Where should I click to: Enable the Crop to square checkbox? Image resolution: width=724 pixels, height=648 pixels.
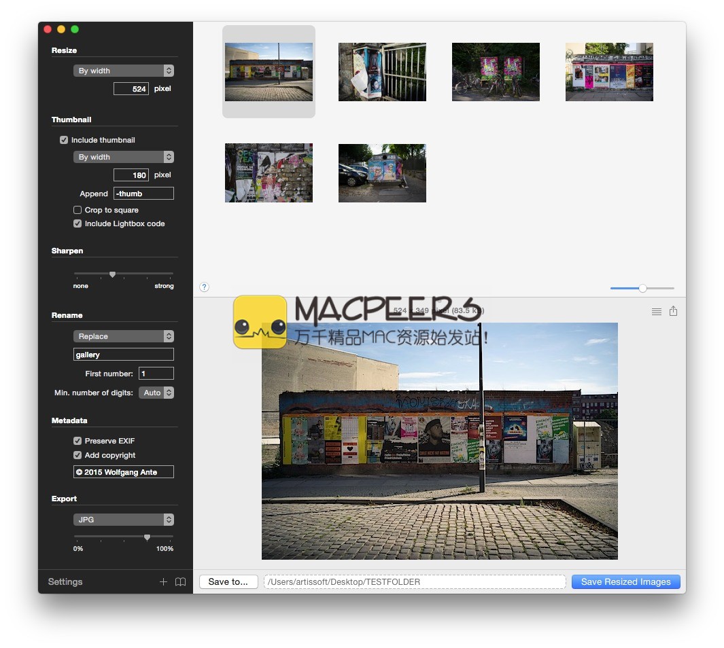(77, 210)
